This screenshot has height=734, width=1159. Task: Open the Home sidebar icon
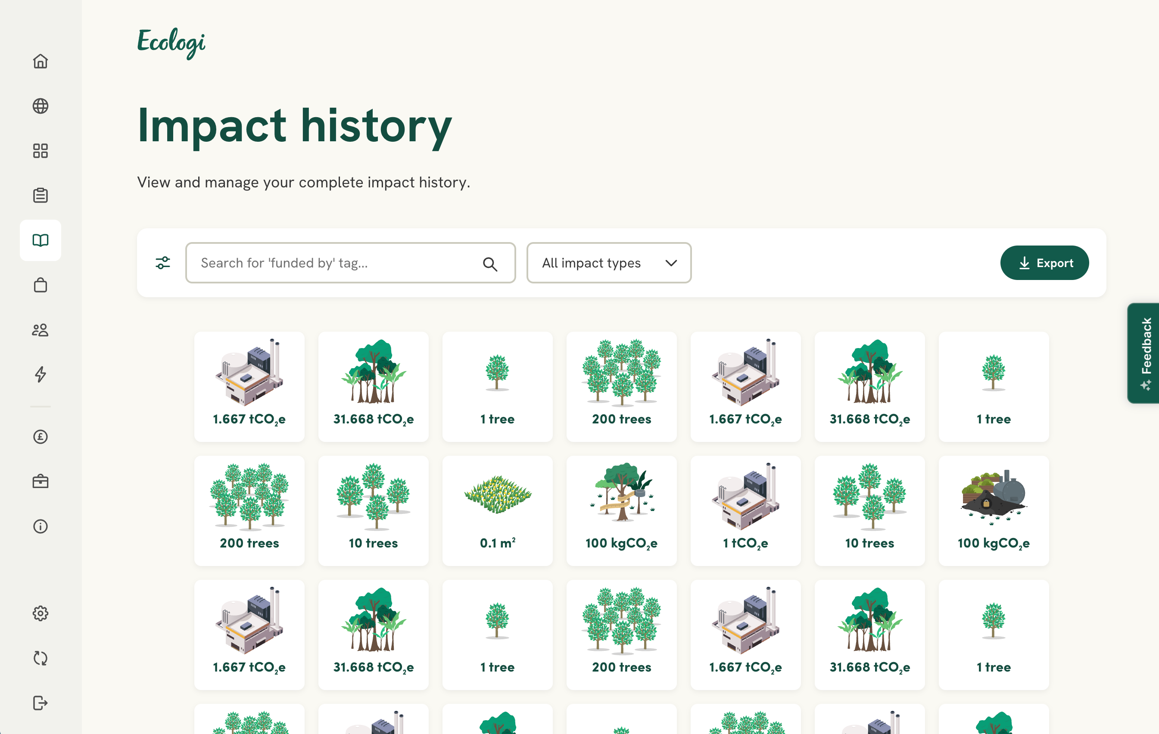41,61
